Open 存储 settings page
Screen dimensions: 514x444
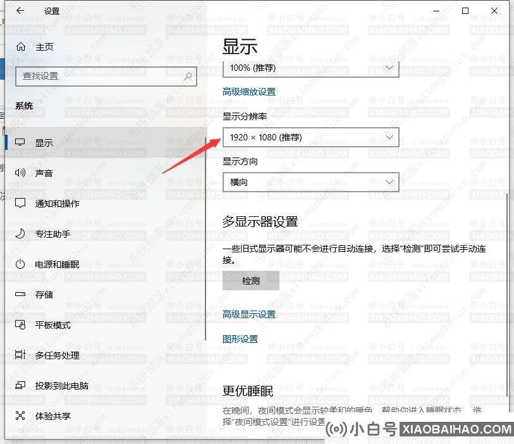105,295
